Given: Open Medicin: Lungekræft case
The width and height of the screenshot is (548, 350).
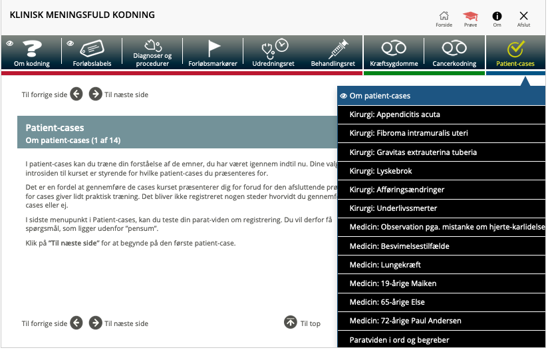Looking at the screenshot, I should 442,265.
